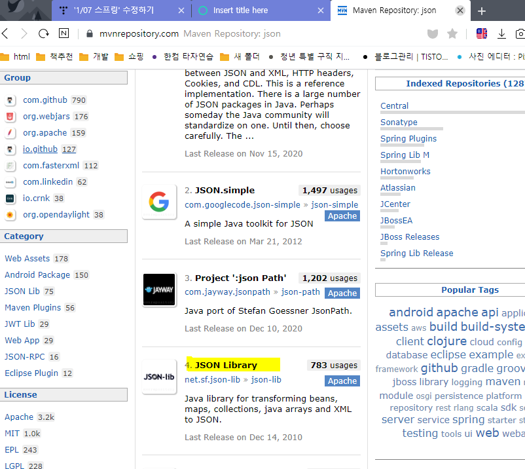This screenshot has height=469, width=525.
Task: View the 1,497 usages of JSON.simple
Action: pyautogui.click(x=329, y=190)
